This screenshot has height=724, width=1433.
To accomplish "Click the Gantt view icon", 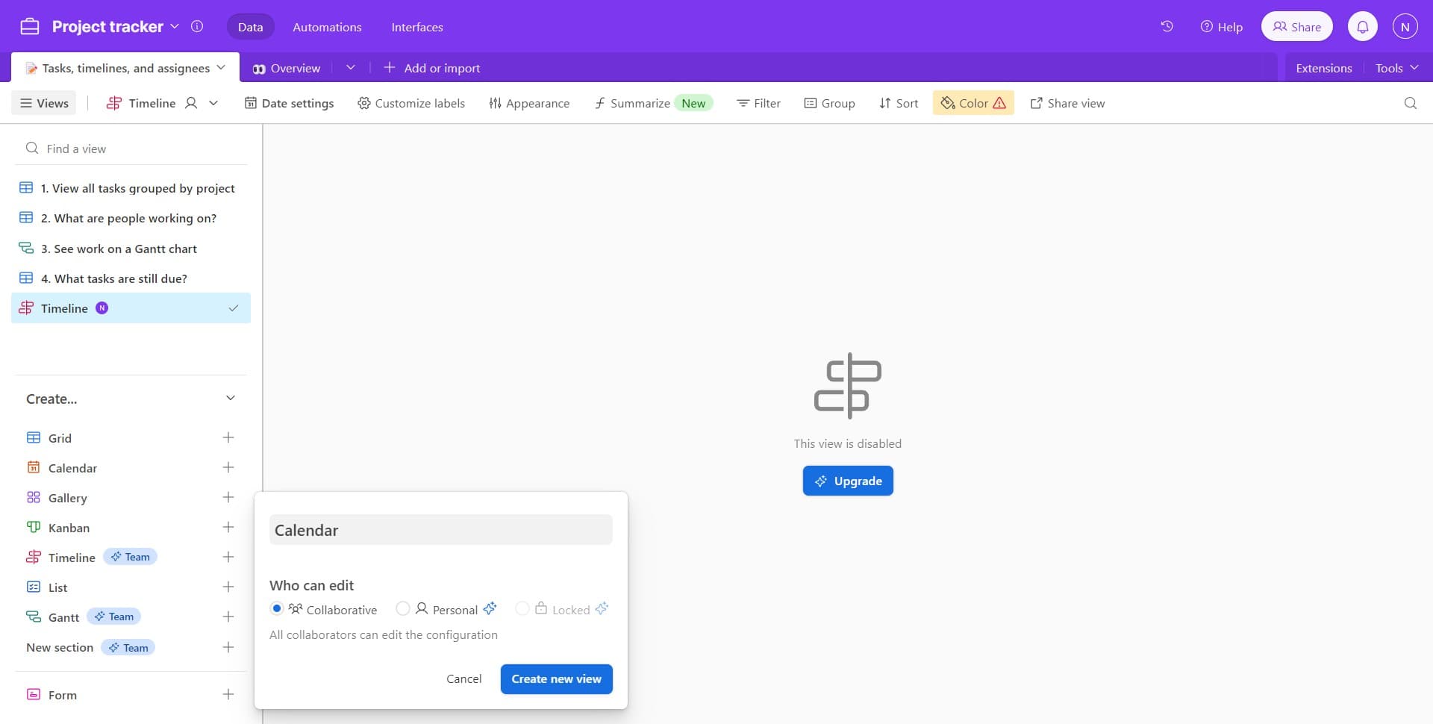I will pos(34,617).
